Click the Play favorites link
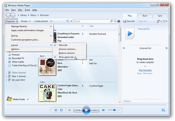The width and height of the screenshot is (175, 121). (x=145, y=70)
